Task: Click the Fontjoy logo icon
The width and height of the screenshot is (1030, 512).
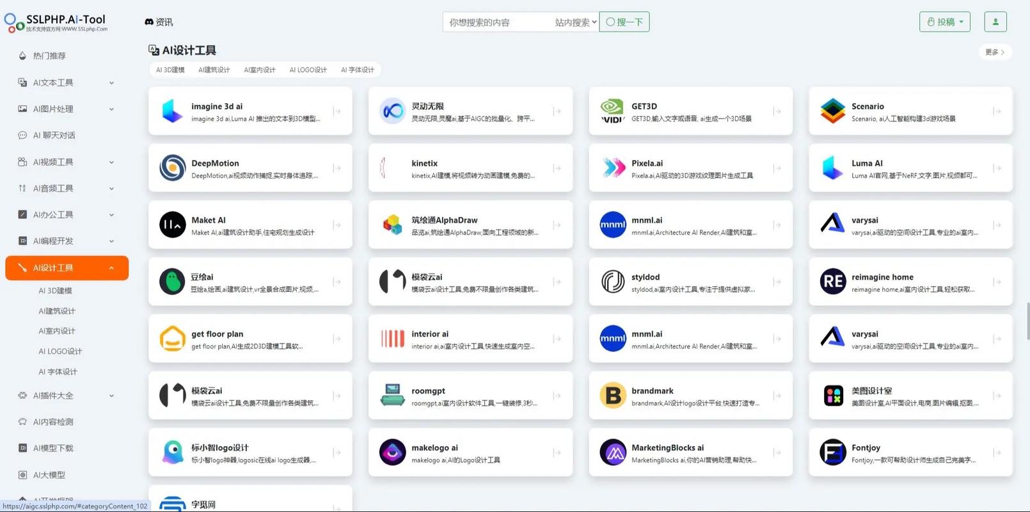Action: pyautogui.click(x=832, y=453)
